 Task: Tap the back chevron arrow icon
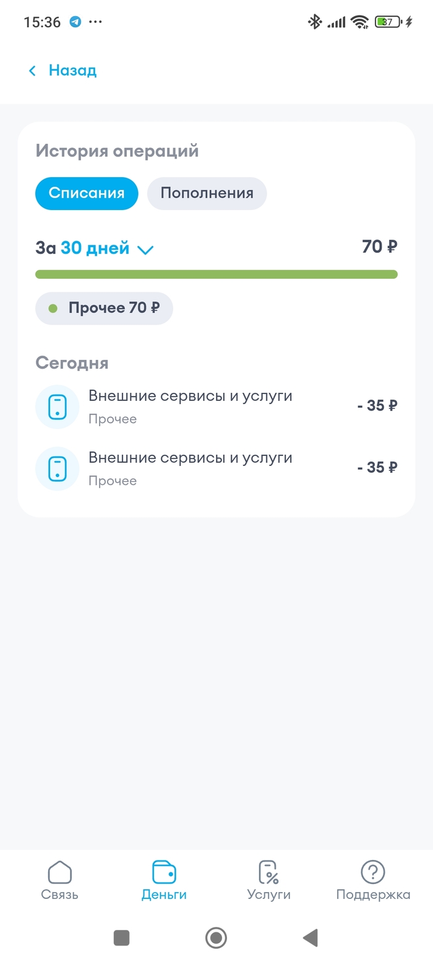tap(33, 71)
